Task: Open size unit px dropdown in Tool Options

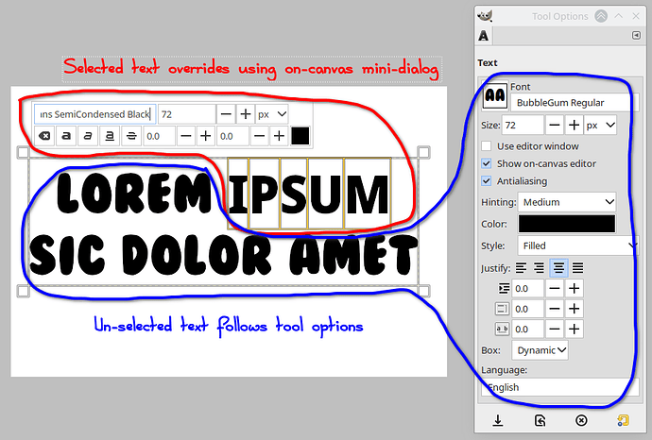Action: (600, 125)
